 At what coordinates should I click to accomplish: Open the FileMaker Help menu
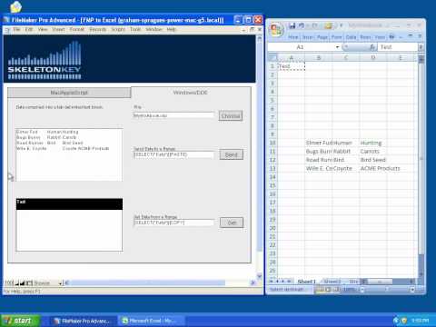171,29
